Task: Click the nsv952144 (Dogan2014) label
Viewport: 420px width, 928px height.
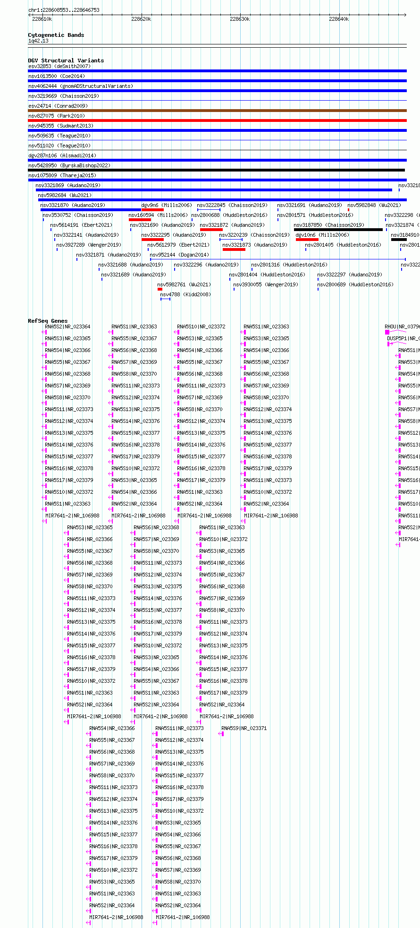Action: pyautogui.click(x=179, y=255)
